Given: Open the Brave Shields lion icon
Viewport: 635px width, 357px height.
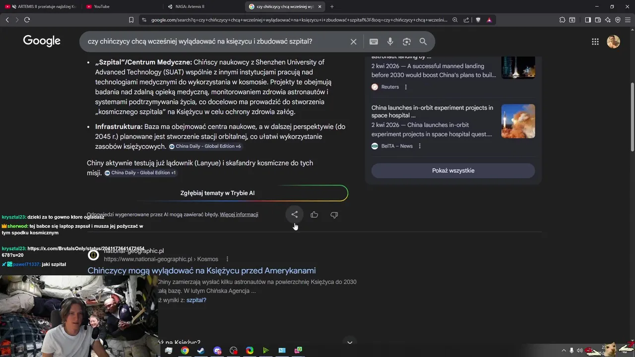Looking at the screenshot, I should 478,20.
